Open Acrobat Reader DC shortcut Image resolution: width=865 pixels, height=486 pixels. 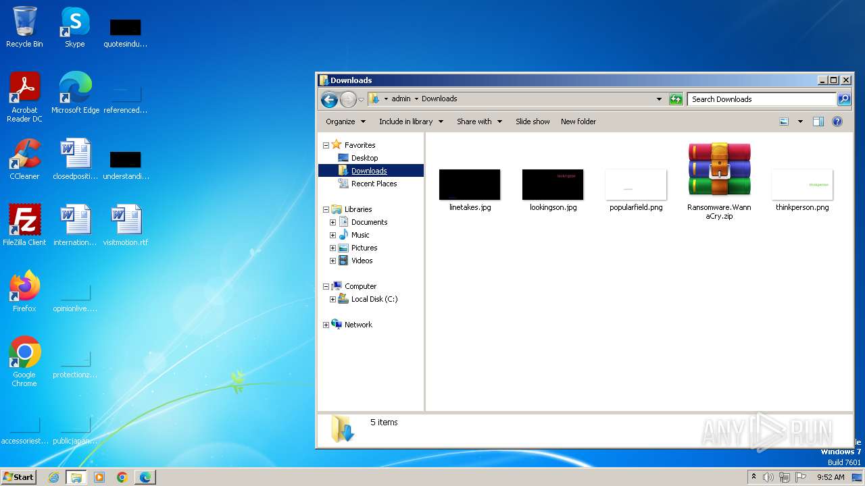tap(24, 97)
